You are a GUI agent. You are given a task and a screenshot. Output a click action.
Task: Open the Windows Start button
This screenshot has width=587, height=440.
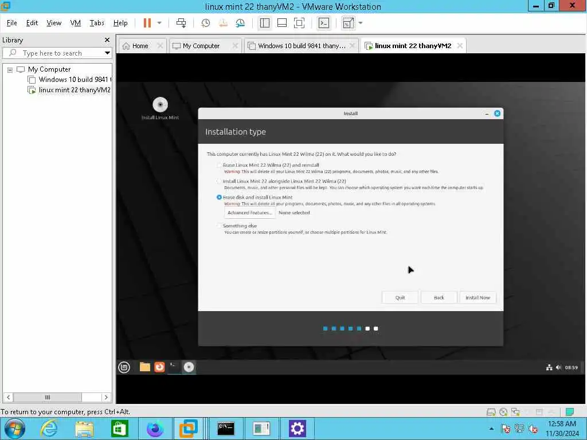14,429
